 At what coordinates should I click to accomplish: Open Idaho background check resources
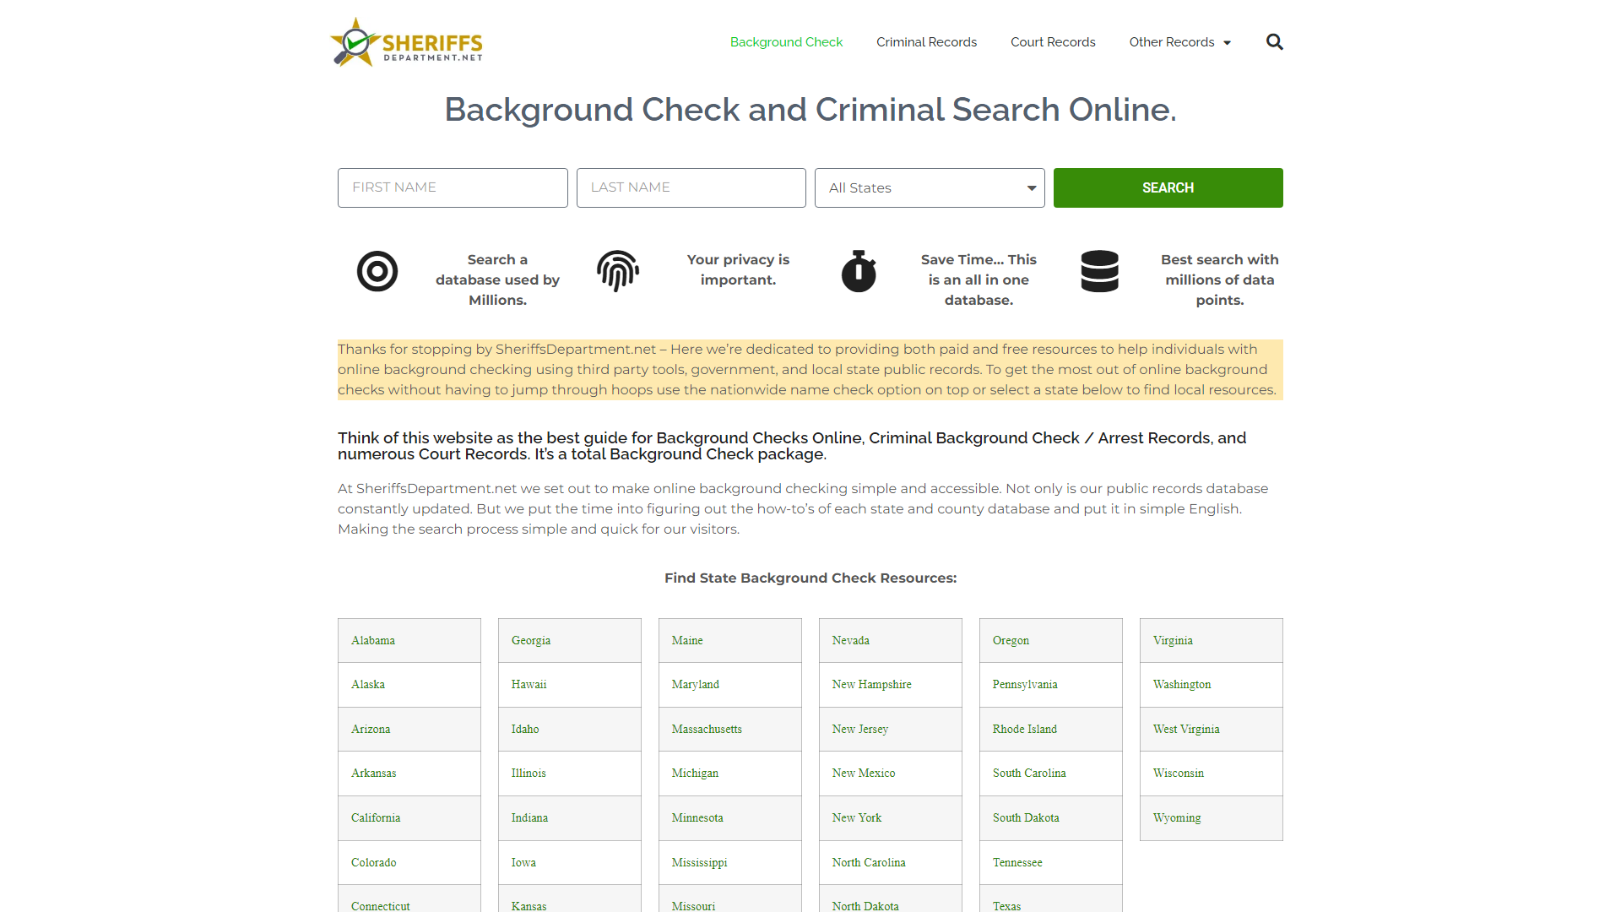[x=525, y=730]
